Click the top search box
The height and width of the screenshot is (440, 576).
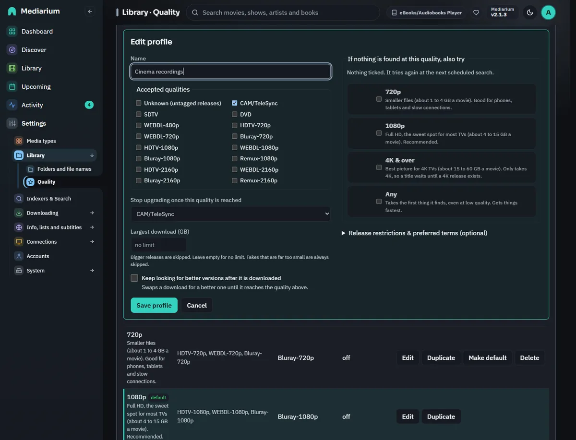[283, 12]
